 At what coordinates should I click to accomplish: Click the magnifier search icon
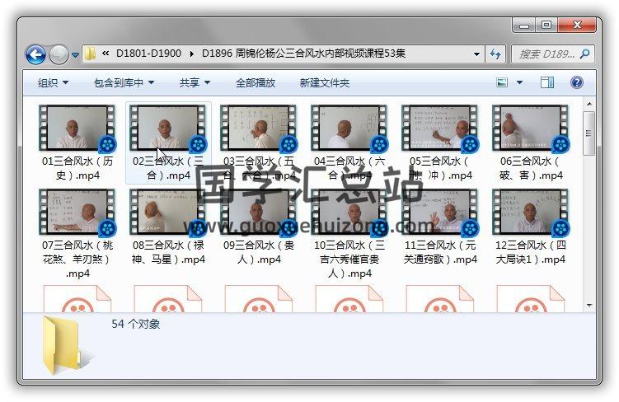coord(584,54)
